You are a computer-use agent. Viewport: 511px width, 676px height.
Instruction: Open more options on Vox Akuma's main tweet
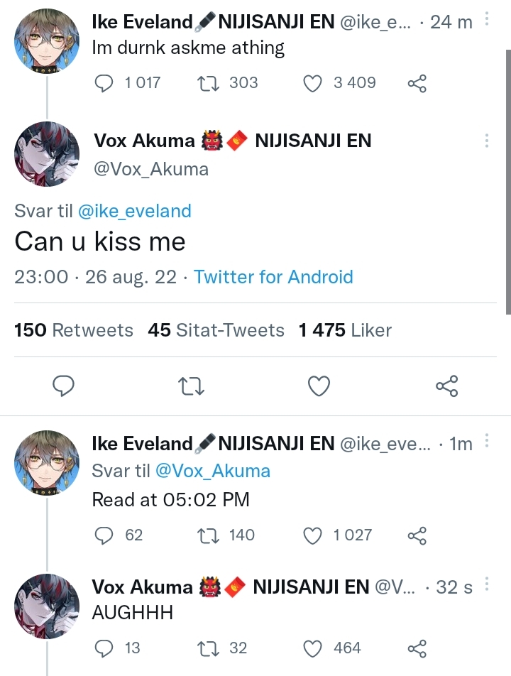(x=487, y=141)
